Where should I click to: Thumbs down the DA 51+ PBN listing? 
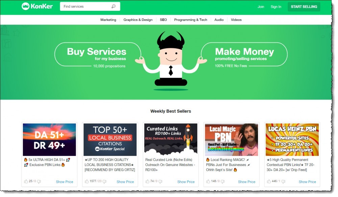tap(39, 182)
